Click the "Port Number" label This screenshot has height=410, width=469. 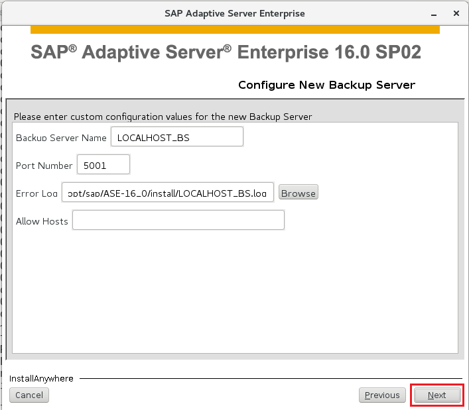44,166
